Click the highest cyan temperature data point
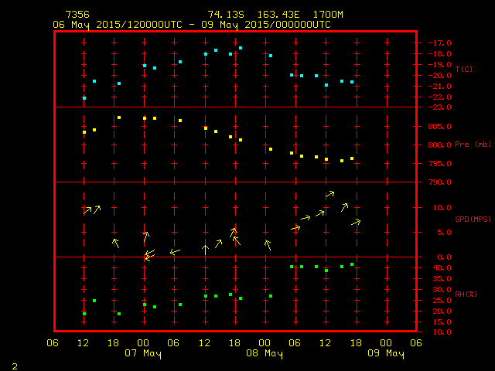The width and height of the screenshot is (495, 371). (241, 48)
